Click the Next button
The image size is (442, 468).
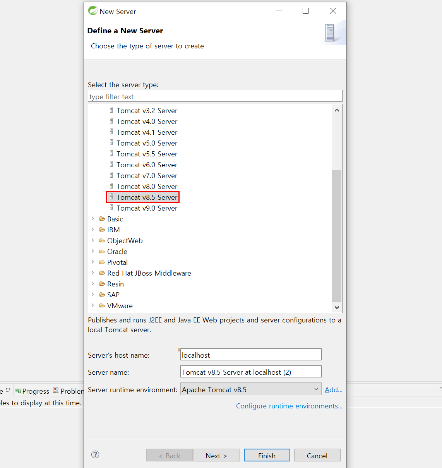click(x=216, y=455)
